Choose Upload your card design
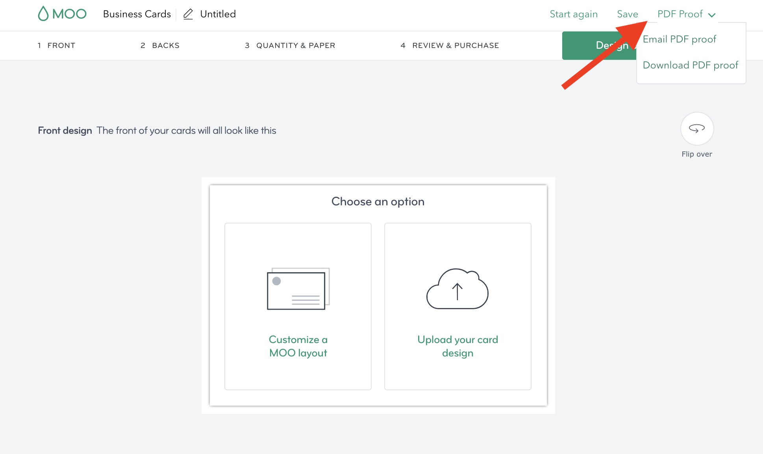This screenshot has height=454, width=763. point(457,346)
